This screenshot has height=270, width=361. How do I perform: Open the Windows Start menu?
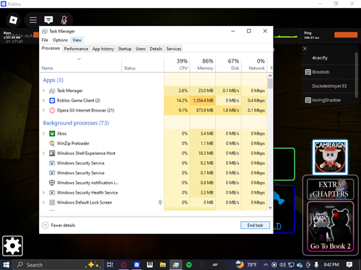pyautogui.click(x=6, y=265)
